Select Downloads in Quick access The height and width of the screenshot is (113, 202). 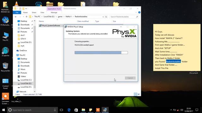[x=25, y=24]
